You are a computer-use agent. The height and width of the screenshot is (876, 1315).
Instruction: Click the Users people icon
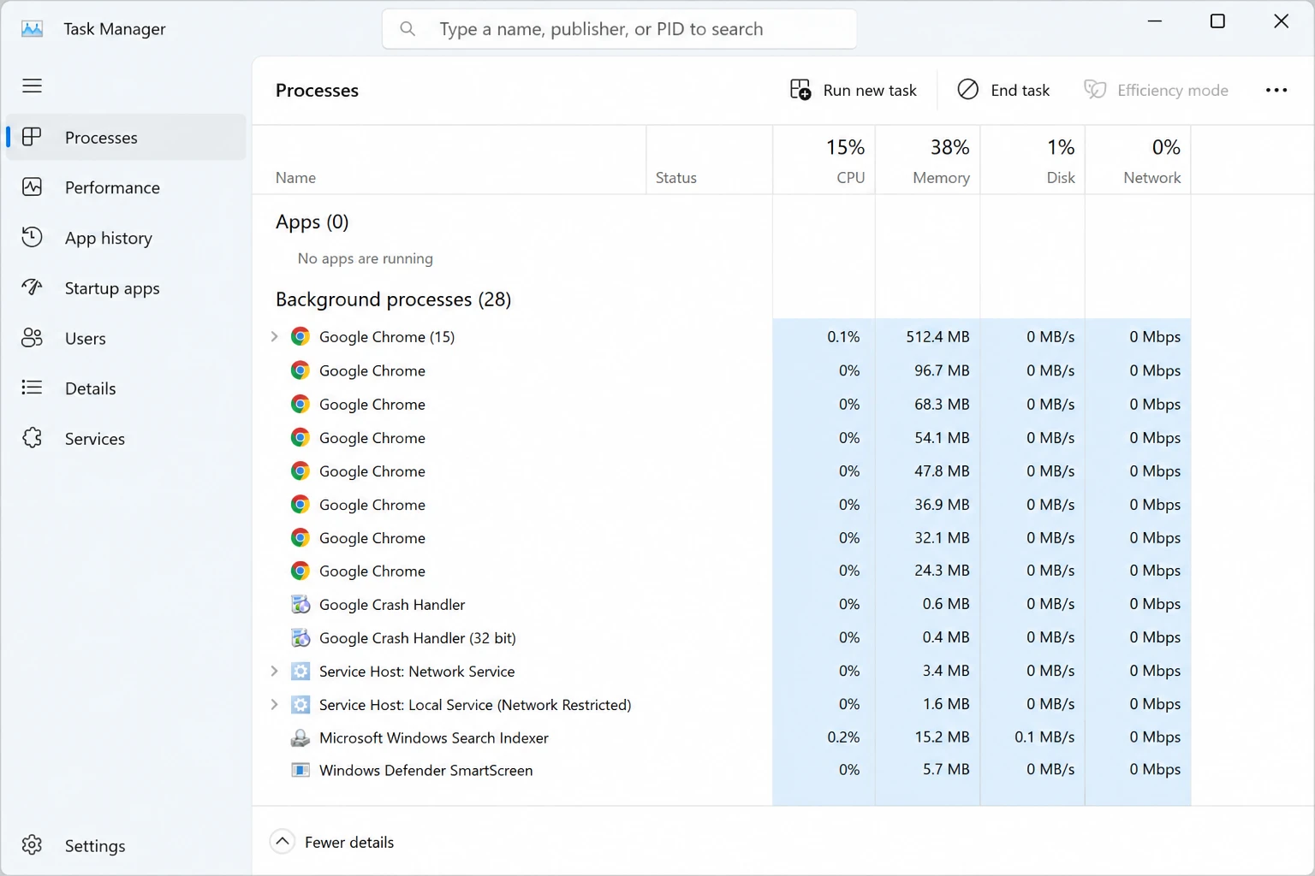tap(32, 338)
